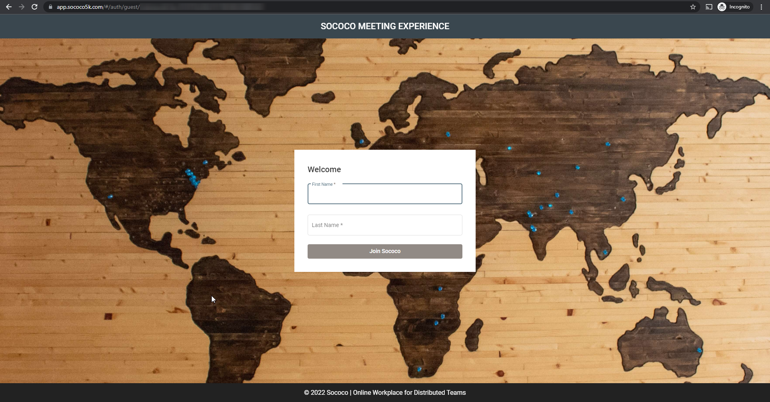The width and height of the screenshot is (770, 402).
Task: Click the Welcome heading text
Action: coord(324,169)
